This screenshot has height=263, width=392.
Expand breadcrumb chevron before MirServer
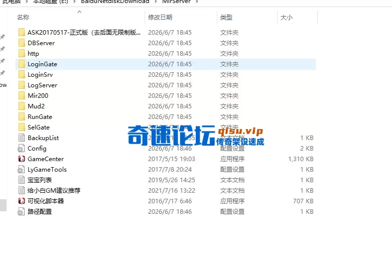click(x=156, y=2)
